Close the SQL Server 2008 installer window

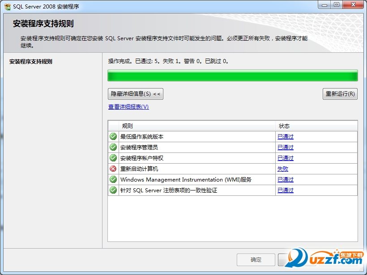click(x=354, y=4)
